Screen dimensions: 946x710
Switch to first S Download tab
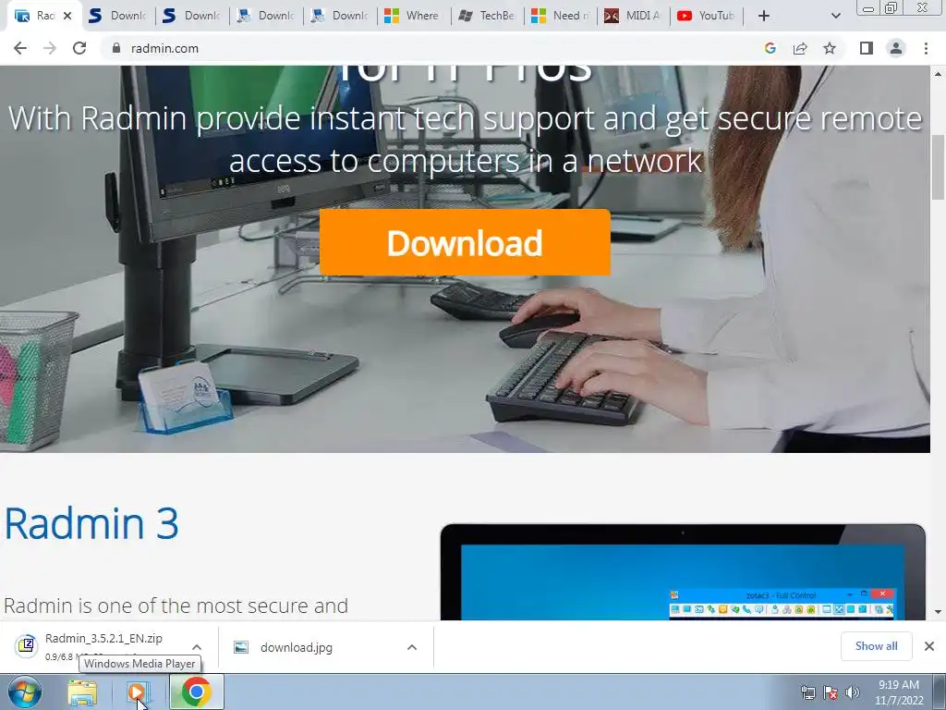click(117, 16)
